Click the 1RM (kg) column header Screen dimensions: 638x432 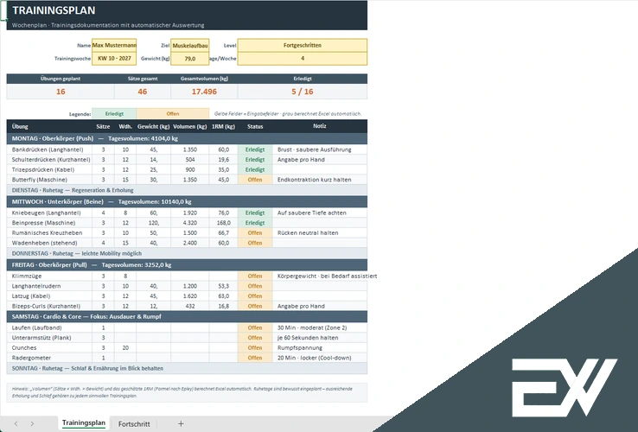point(223,126)
